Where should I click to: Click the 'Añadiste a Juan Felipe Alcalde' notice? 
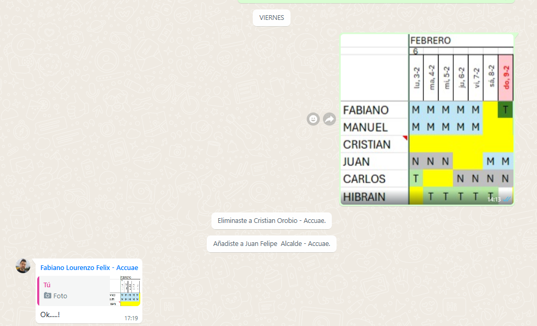[x=272, y=244]
